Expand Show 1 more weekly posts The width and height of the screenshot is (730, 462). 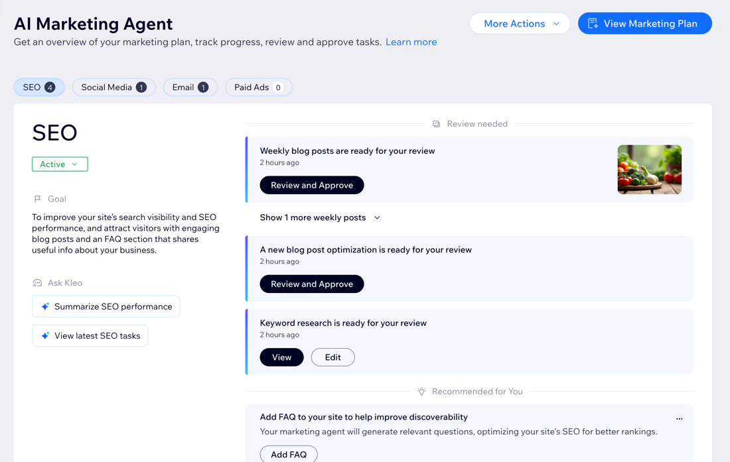coord(320,217)
